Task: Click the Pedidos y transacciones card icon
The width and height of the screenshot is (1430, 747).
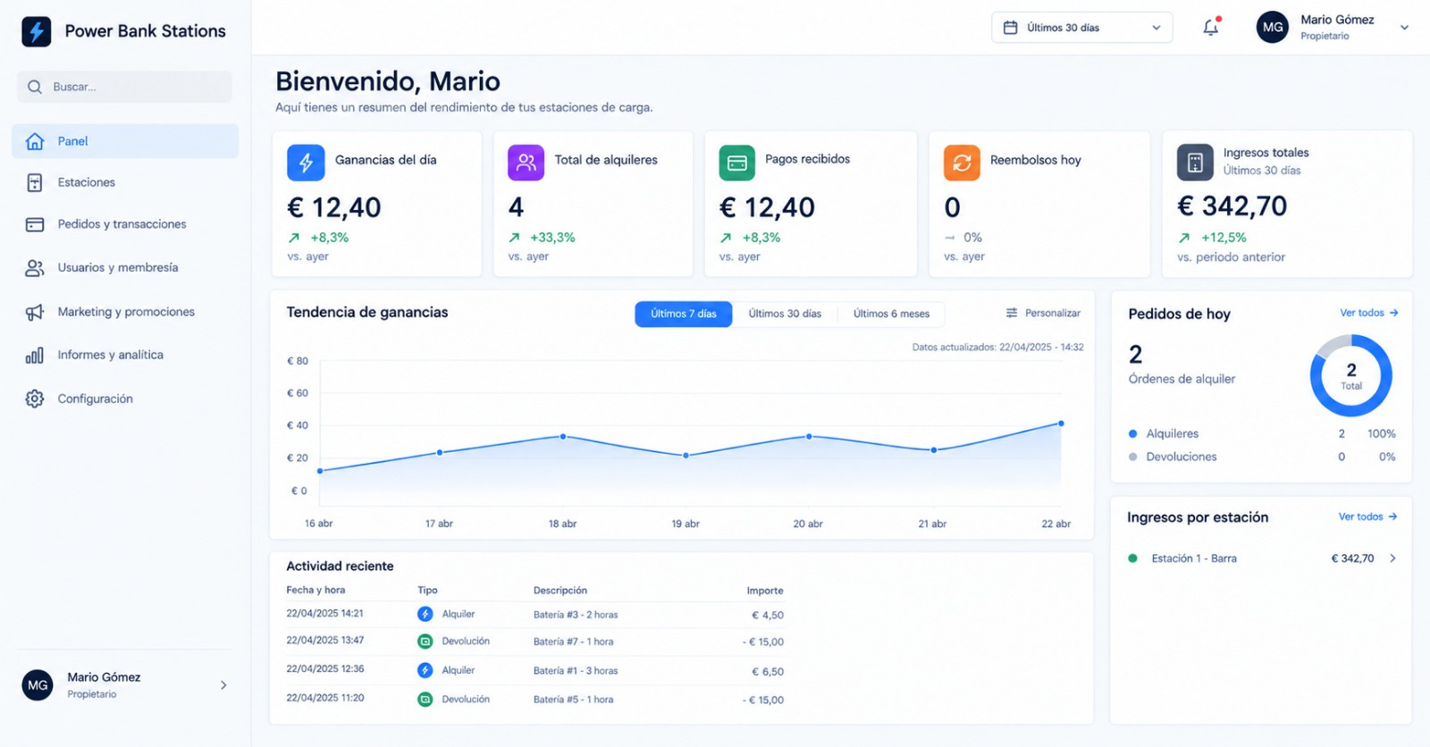Action: tap(35, 224)
